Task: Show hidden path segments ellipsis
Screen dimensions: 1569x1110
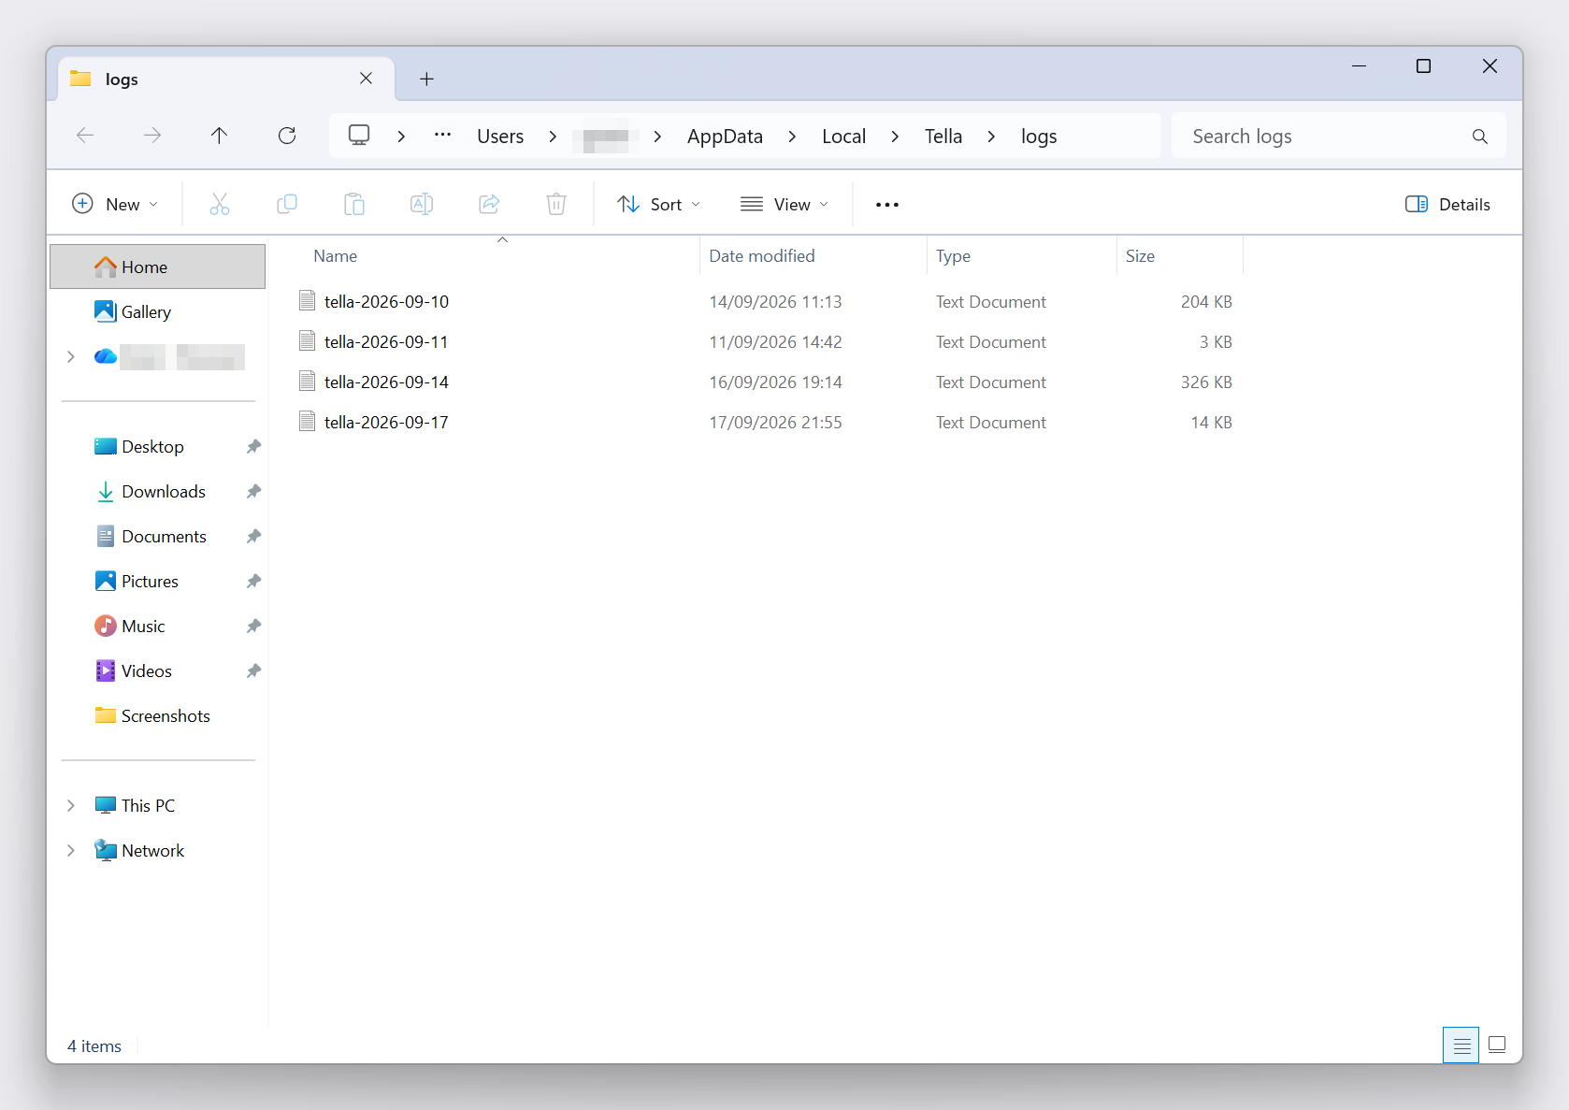Action: click(x=443, y=136)
